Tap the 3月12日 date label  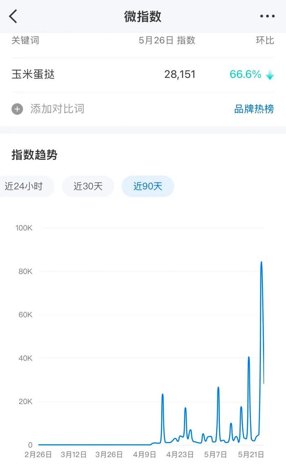(x=74, y=455)
